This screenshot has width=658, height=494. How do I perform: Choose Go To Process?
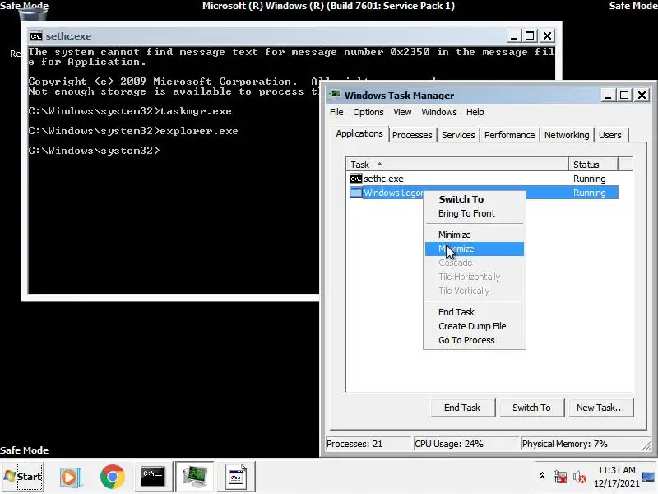tap(475, 340)
